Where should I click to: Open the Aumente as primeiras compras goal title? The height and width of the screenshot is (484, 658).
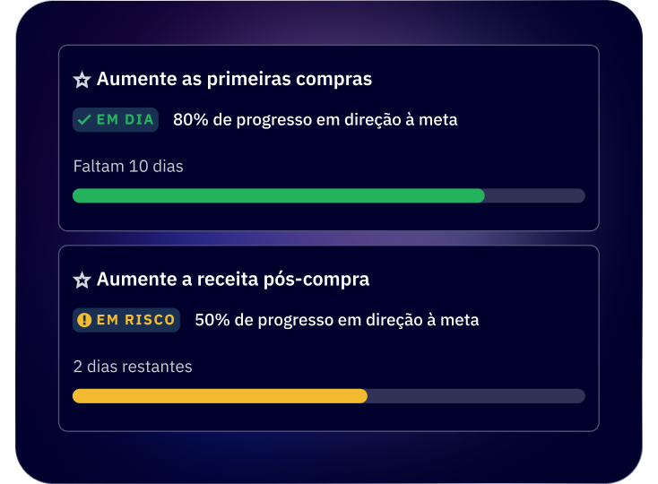pos(234,79)
